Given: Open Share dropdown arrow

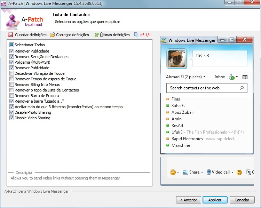Looking at the screenshot, I should point(202,172).
